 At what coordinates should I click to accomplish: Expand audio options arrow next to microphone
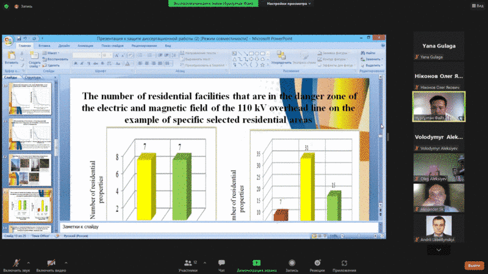click(x=29, y=262)
